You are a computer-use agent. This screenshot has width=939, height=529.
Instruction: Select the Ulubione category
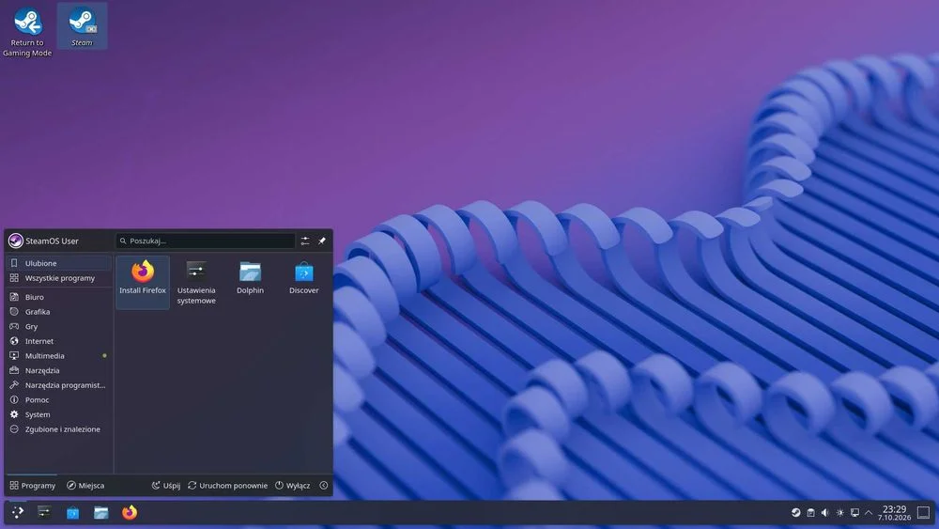tap(58, 263)
